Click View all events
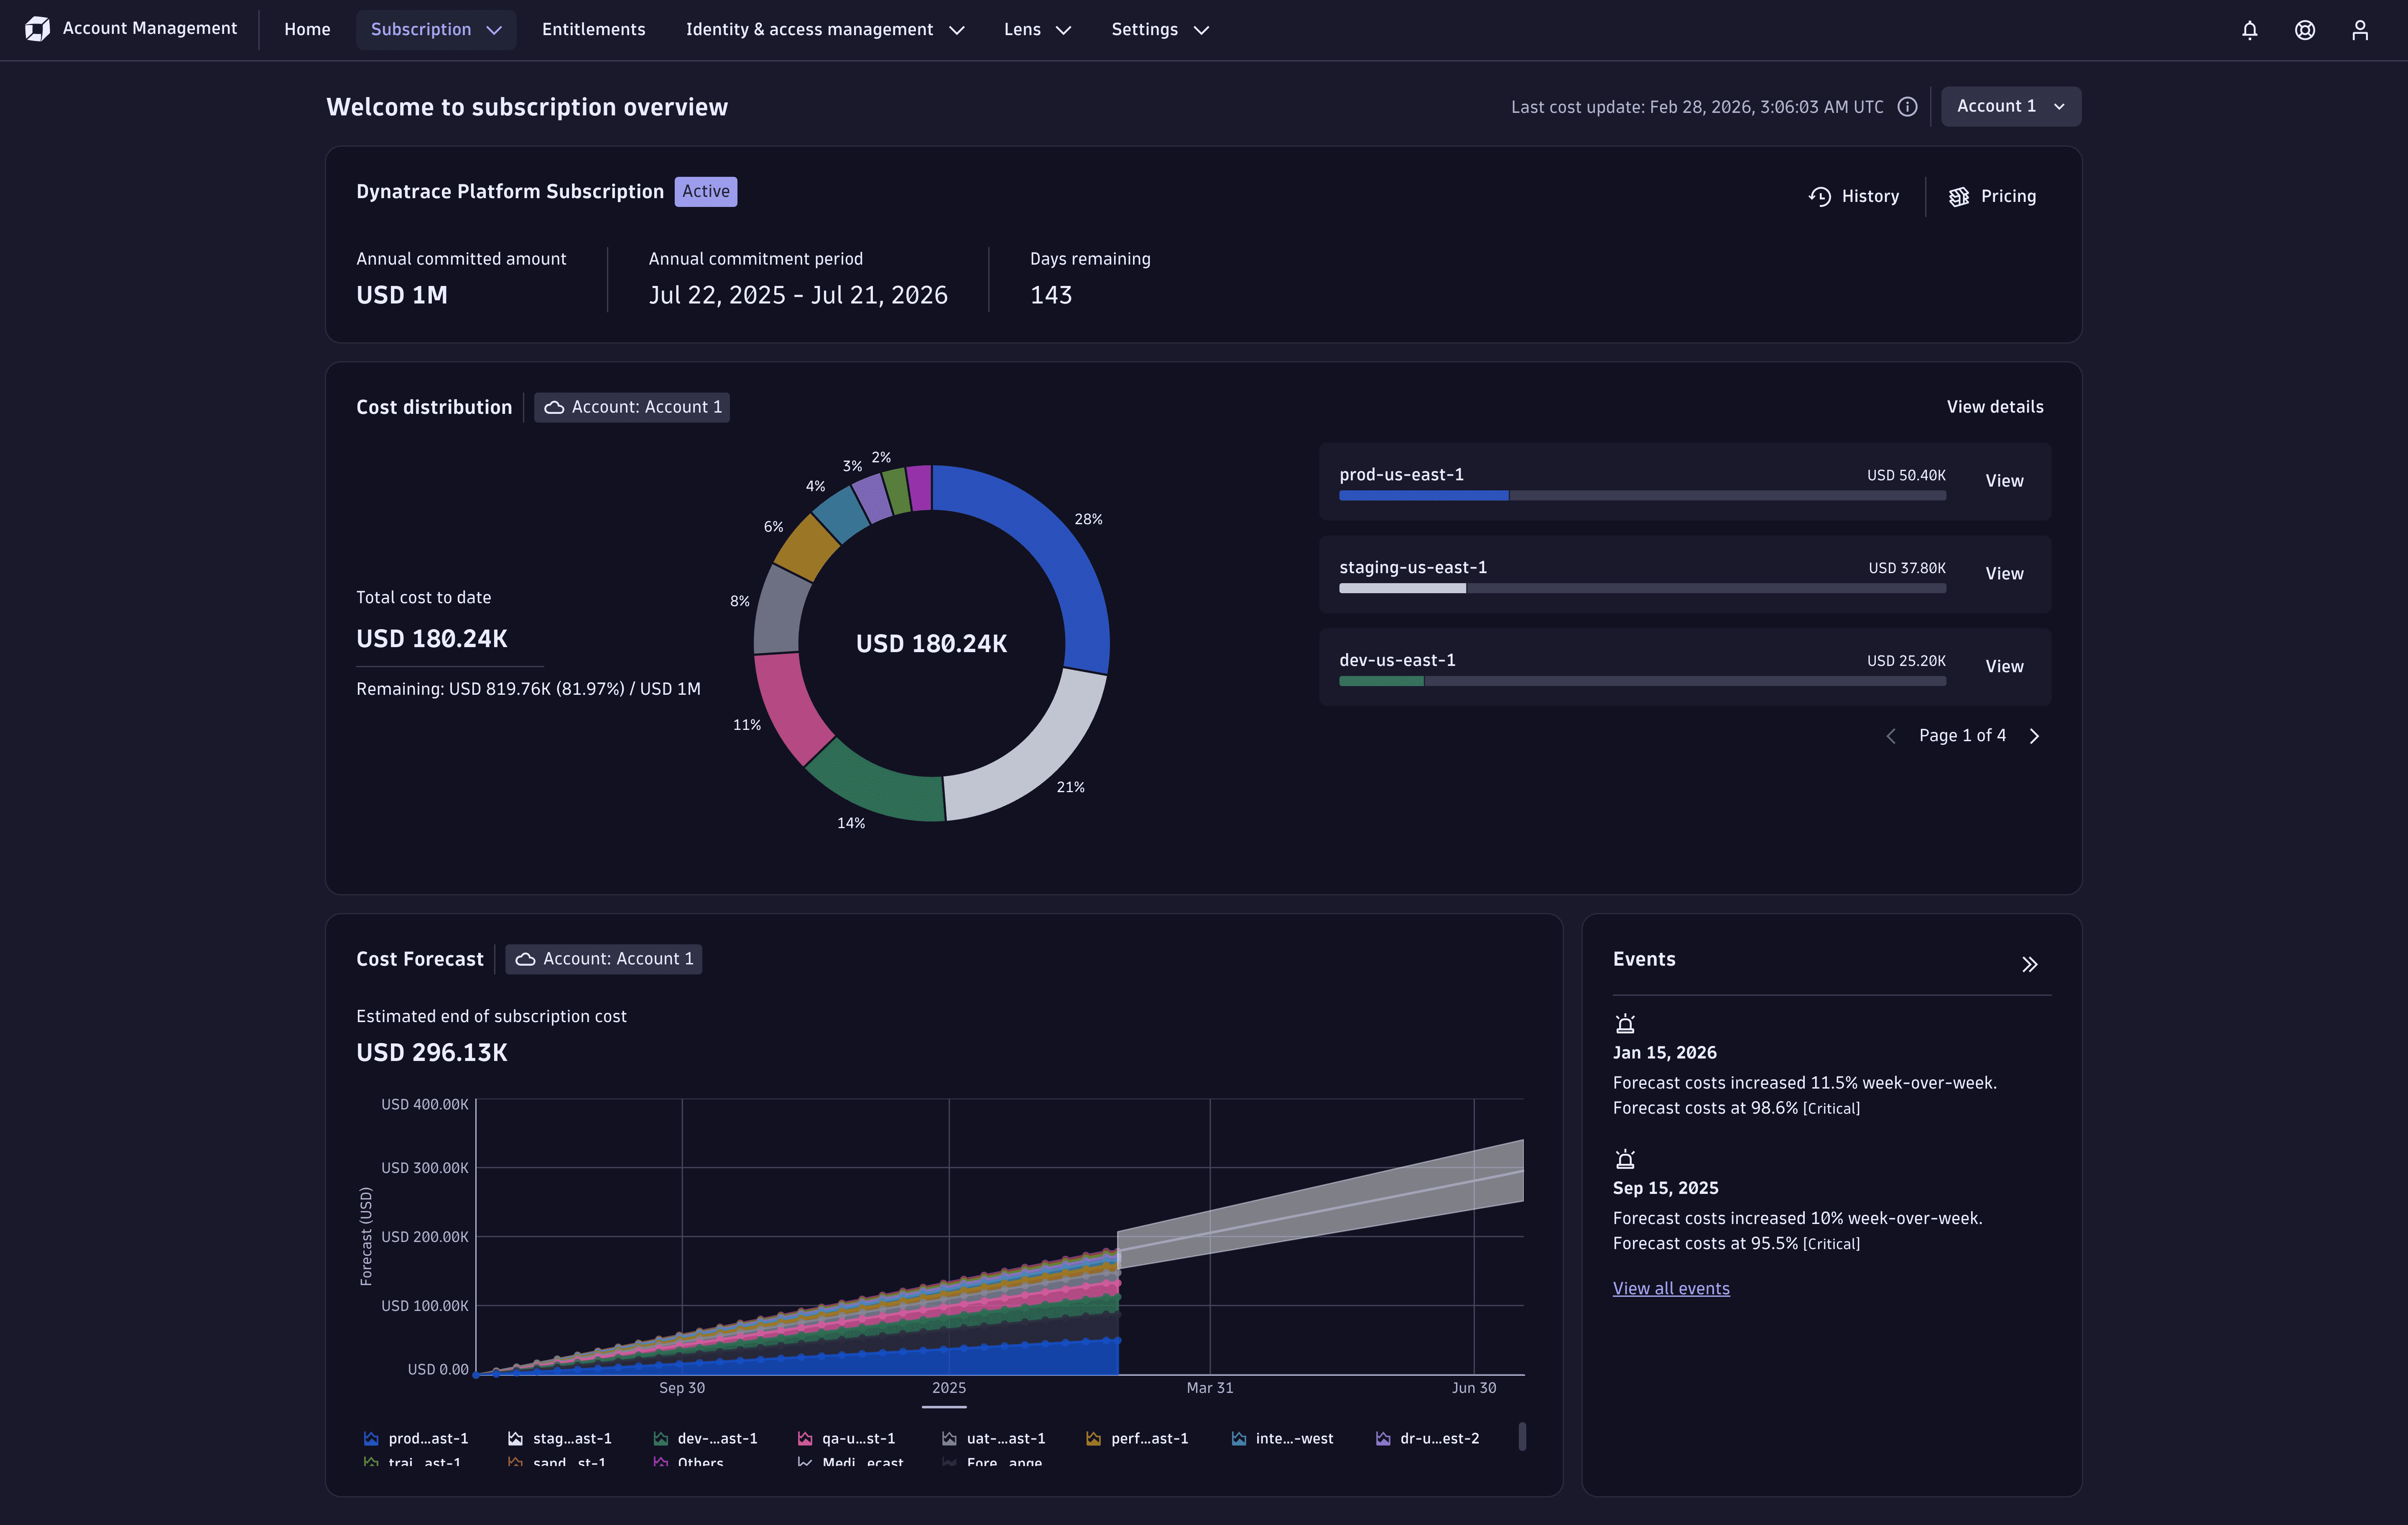2408x1525 pixels. (1671, 1288)
